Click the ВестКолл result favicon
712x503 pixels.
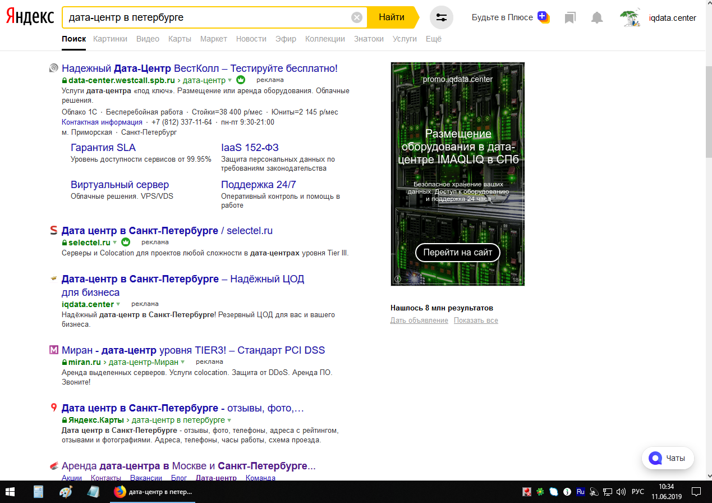click(x=54, y=68)
